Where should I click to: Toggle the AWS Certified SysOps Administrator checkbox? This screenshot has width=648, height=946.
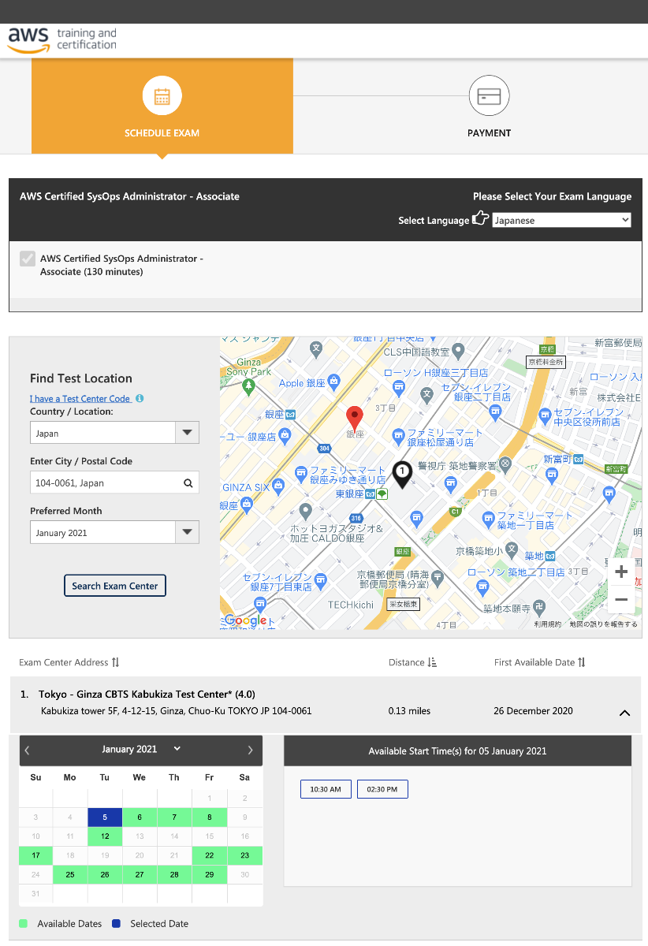[x=28, y=259]
